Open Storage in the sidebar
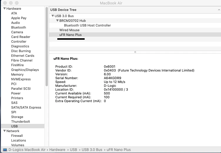Screen dimensions: 221x153 (17, 117)
